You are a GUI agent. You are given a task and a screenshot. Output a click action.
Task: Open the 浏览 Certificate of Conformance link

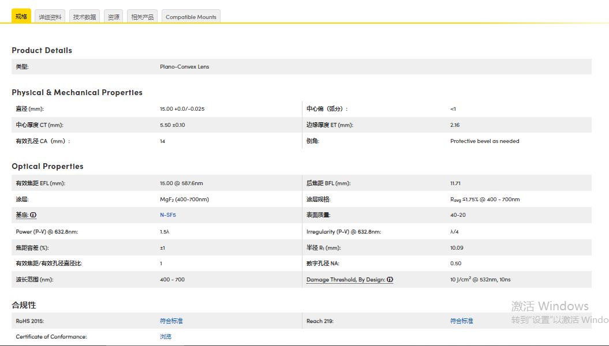tap(166, 337)
